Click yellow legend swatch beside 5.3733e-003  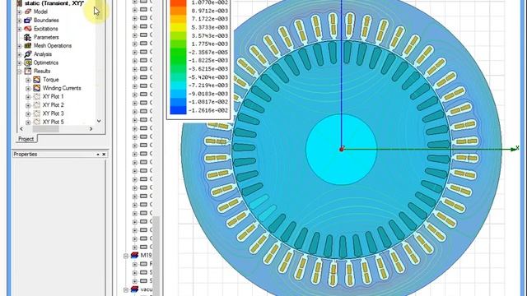(x=178, y=27)
